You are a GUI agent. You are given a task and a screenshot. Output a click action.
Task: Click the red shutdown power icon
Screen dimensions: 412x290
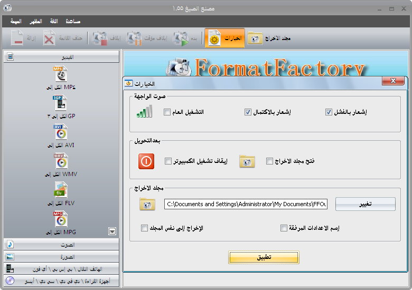pos(146,161)
